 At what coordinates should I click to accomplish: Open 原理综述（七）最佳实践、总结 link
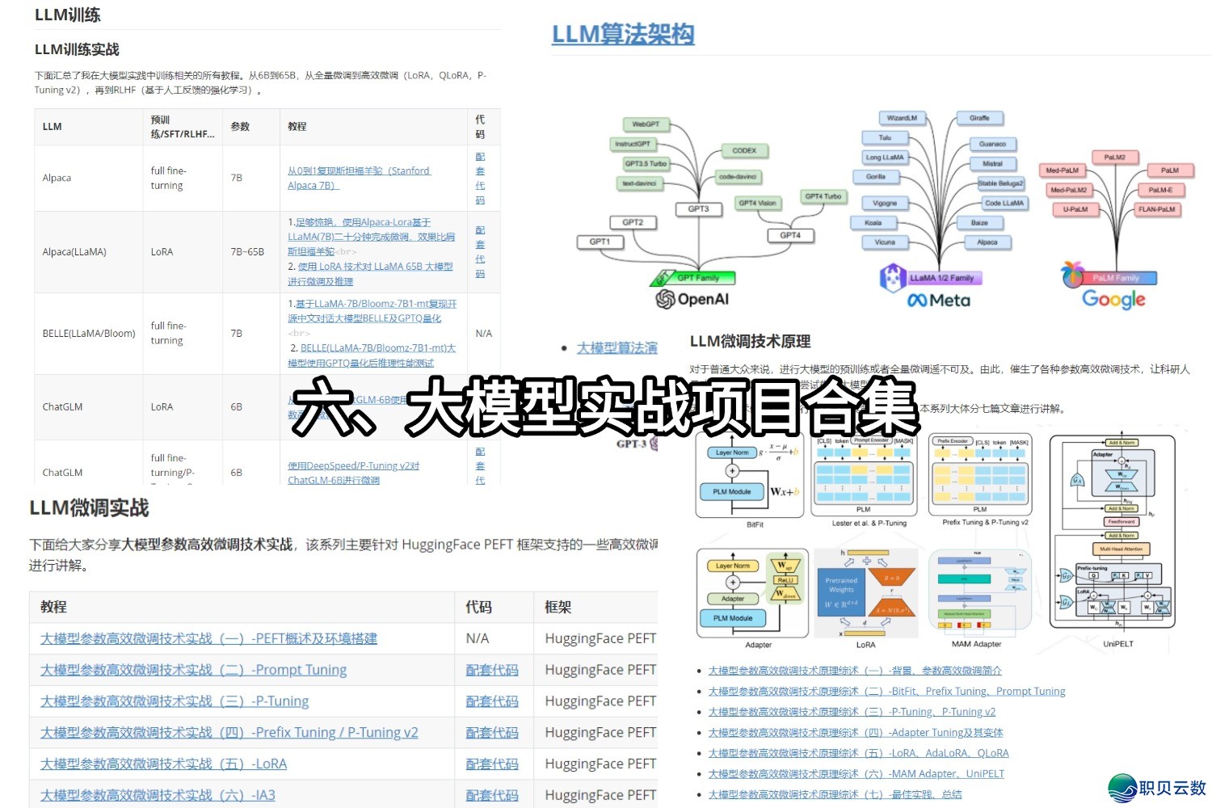[x=837, y=793]
